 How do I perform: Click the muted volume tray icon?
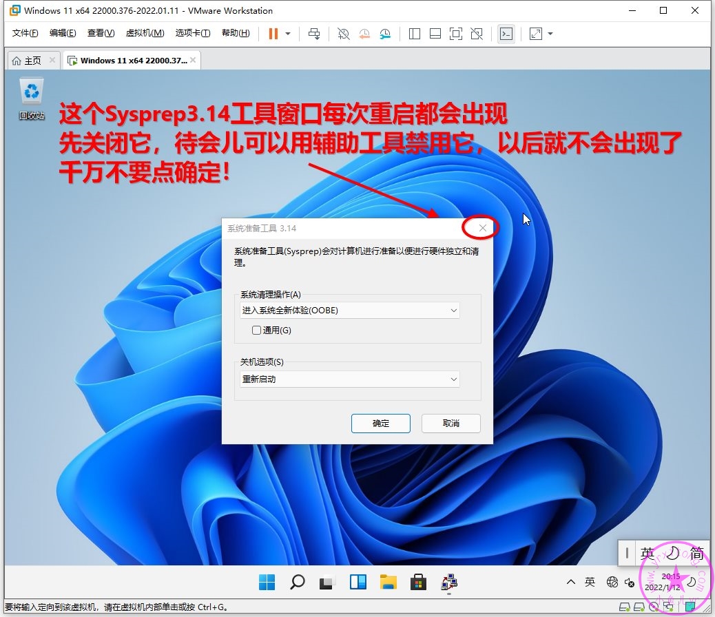point(630,583)
